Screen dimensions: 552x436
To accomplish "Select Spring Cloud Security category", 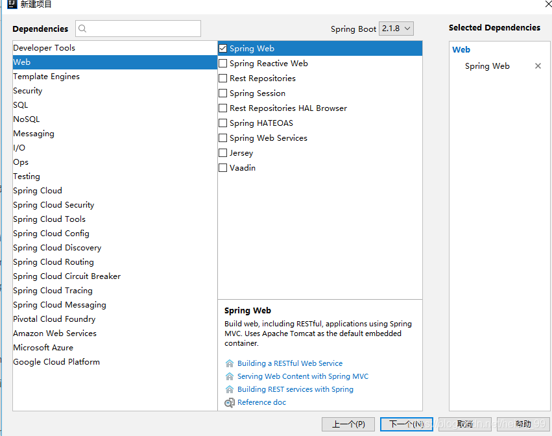I will click(115, 204).
